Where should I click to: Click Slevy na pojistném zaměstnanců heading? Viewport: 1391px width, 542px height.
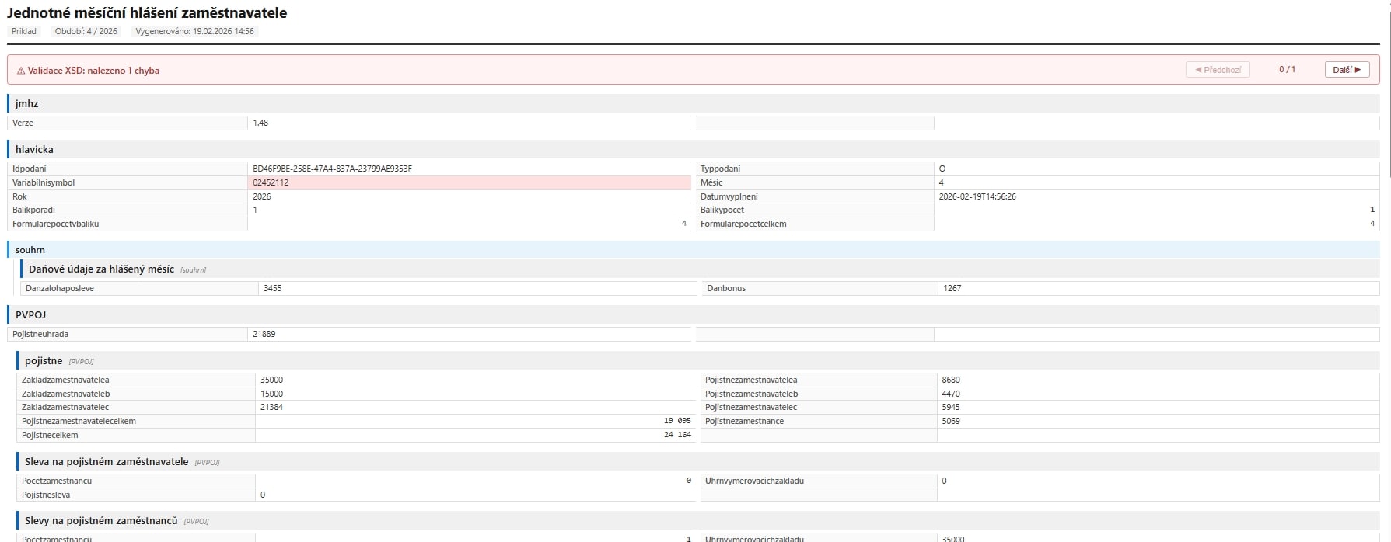tap(101, 520)
